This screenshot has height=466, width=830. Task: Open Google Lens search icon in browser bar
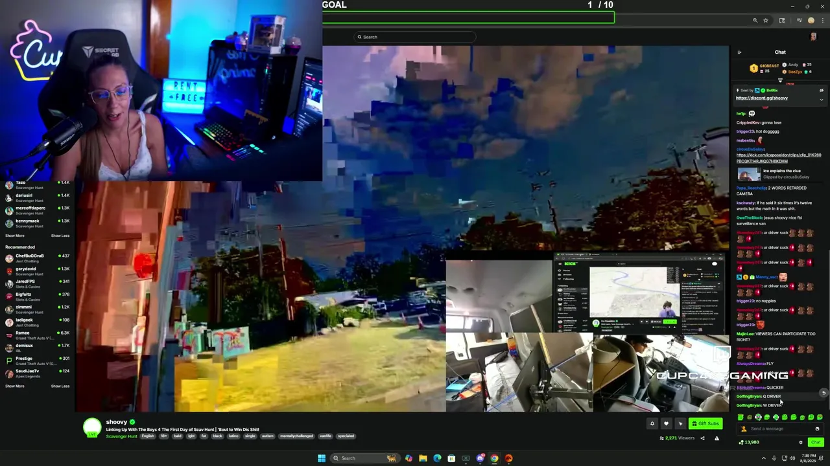click(781, 21)
